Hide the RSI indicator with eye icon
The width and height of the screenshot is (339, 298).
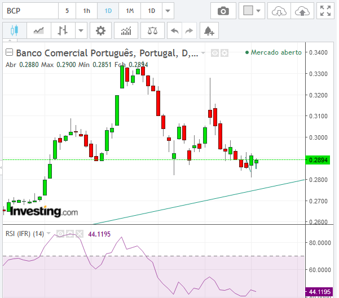point(60,234)
